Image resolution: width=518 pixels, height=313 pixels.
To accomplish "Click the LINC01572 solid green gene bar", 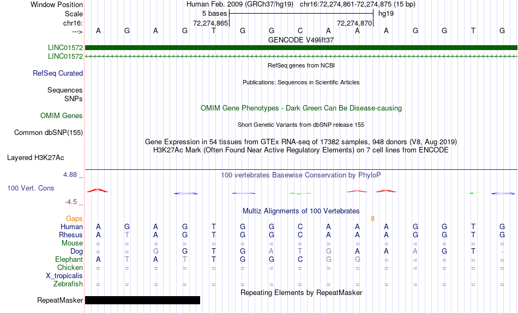I will (301, 47).
